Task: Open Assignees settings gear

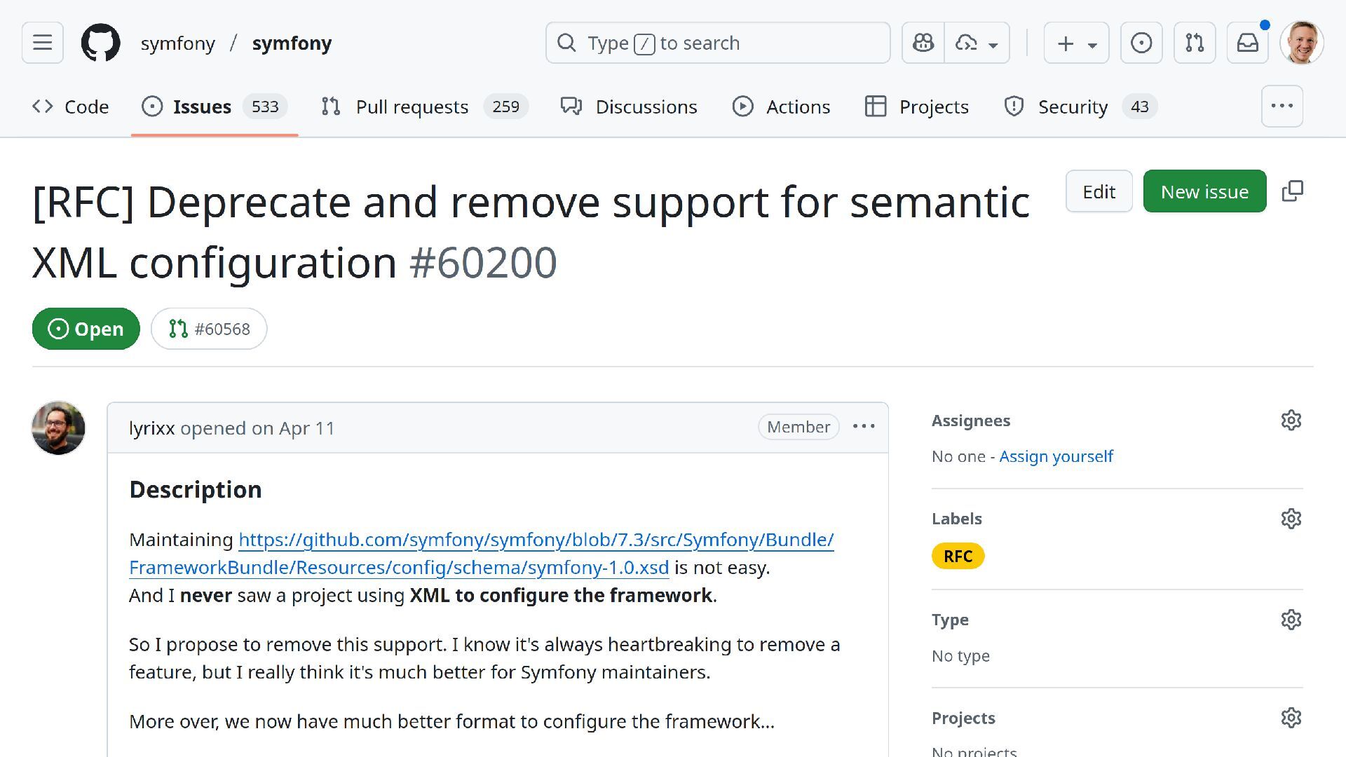Action: [x=1291, y=421]
